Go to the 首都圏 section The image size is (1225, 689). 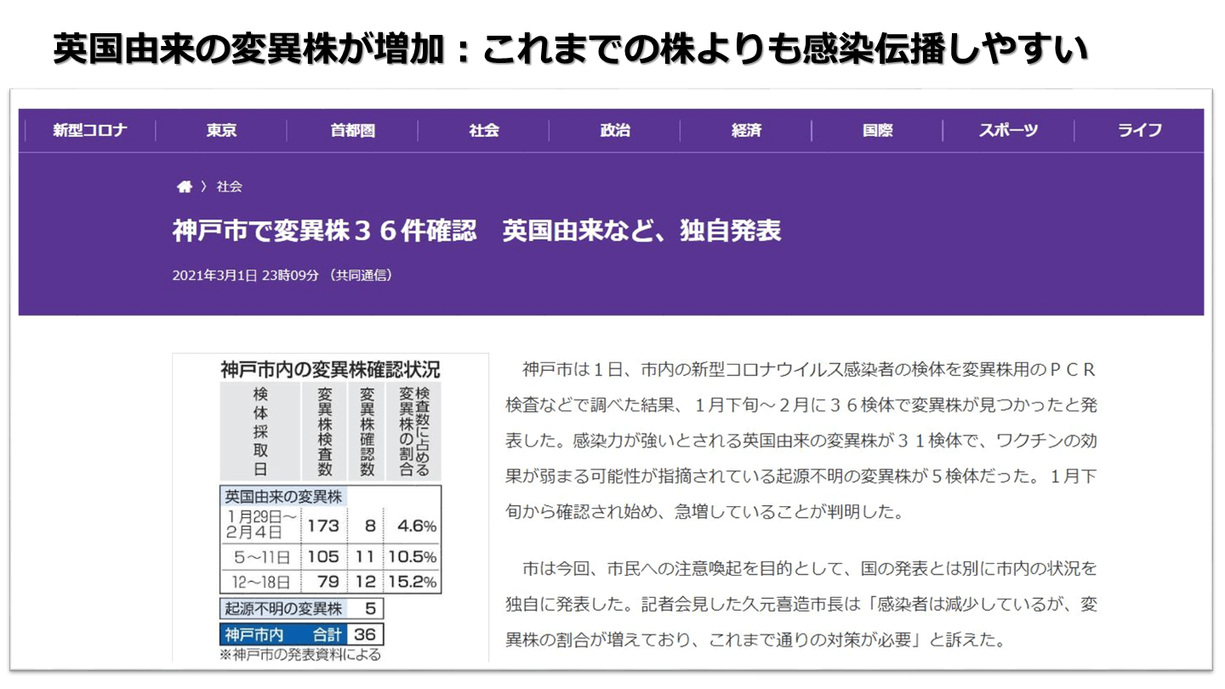pos(352,130)
